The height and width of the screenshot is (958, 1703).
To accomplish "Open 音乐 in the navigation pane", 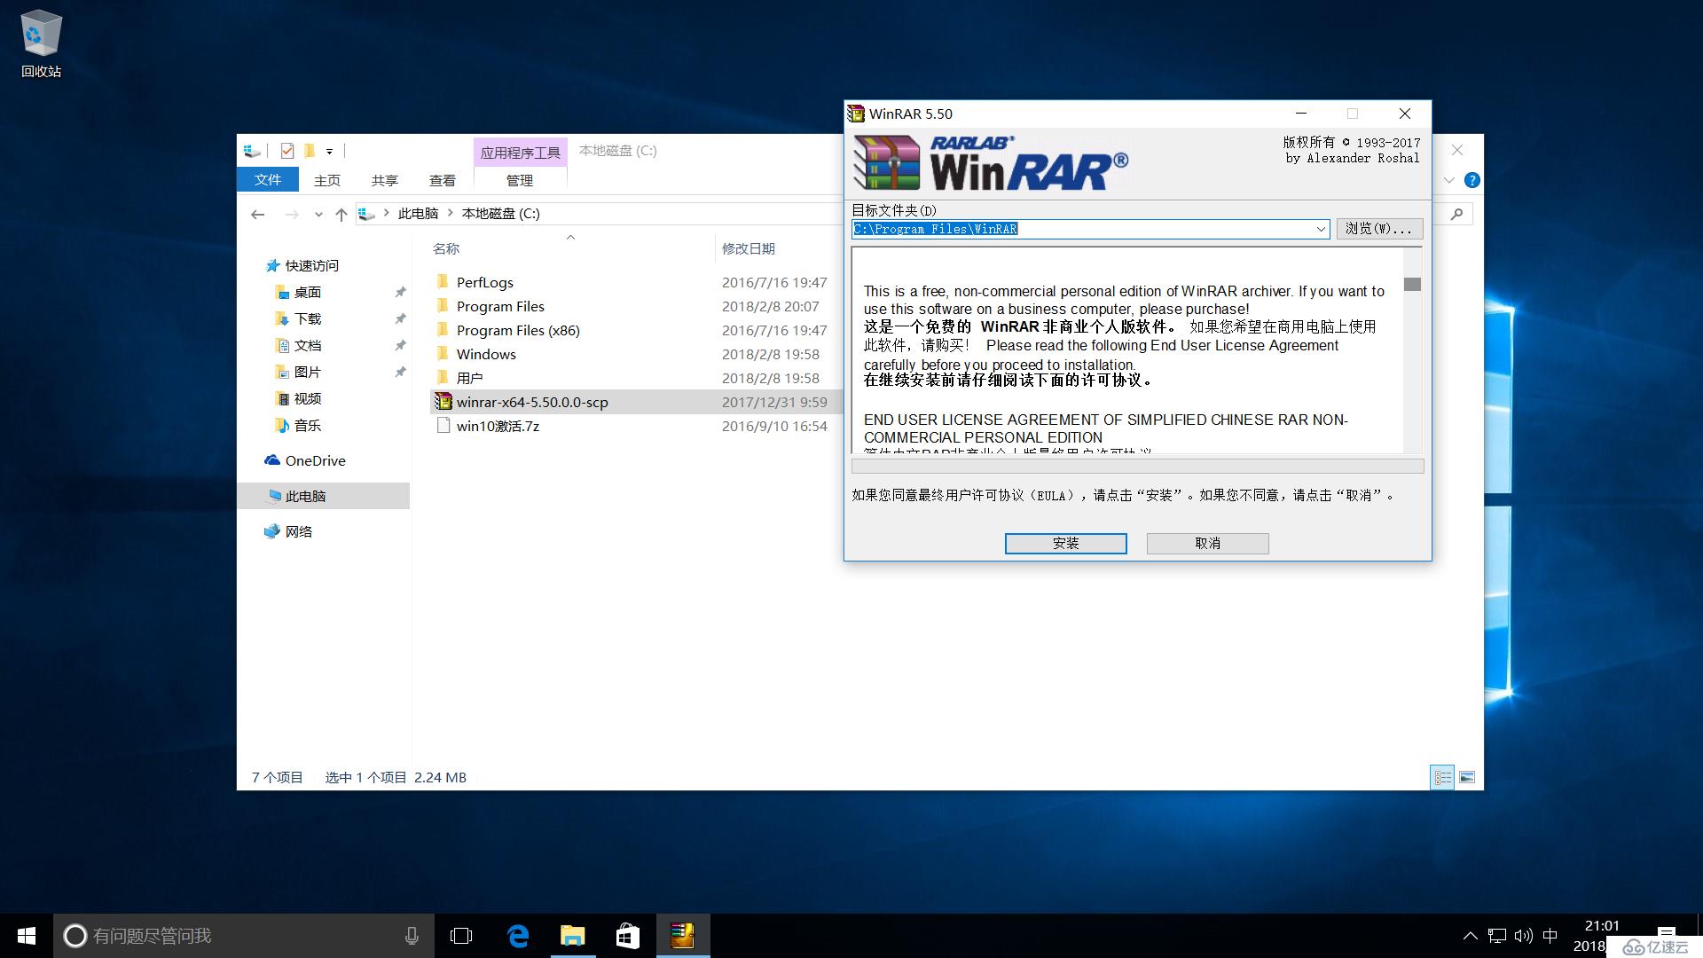I will pos(307,425).
